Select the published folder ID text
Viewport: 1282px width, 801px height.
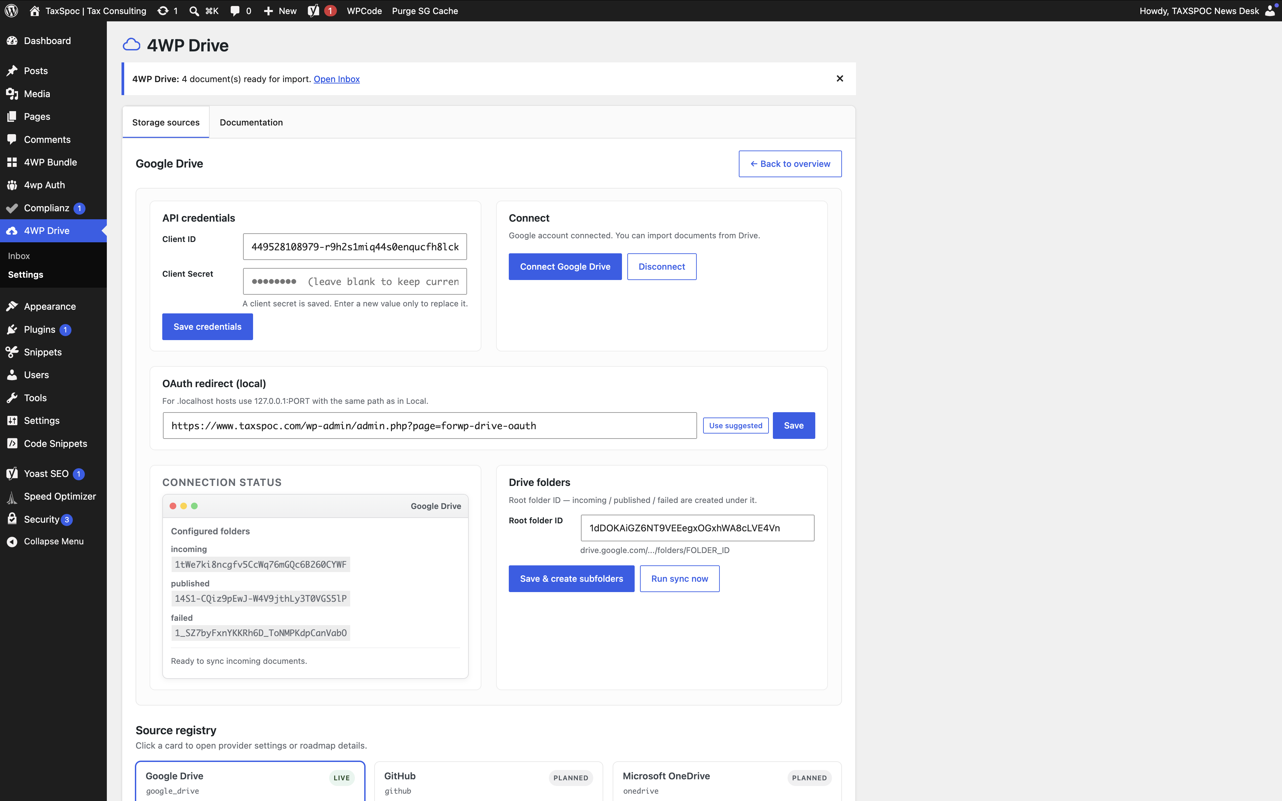[x=261, y=599]
